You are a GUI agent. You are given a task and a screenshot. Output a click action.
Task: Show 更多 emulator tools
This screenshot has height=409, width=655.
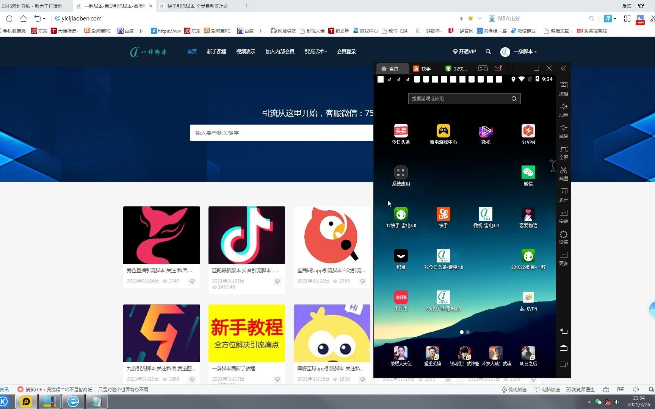pyautogui.click(x=564, y=258)
